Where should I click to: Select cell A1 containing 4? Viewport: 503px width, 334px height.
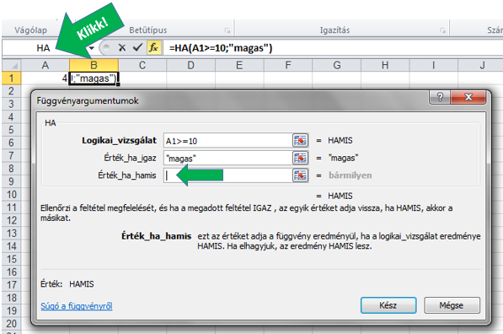[x=45, y=78]
